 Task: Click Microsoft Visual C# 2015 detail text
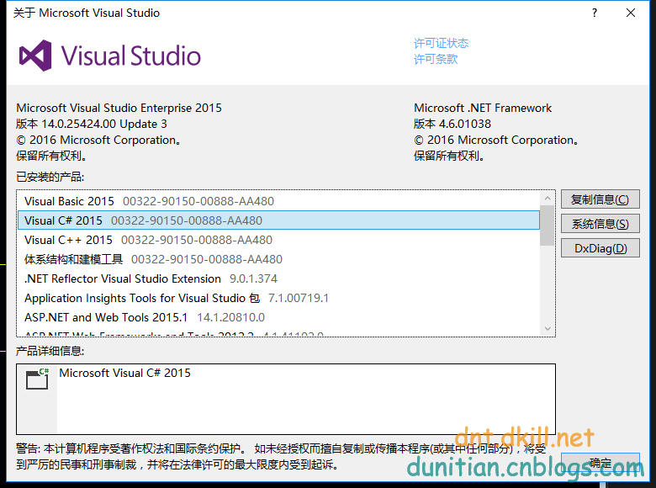124,373
